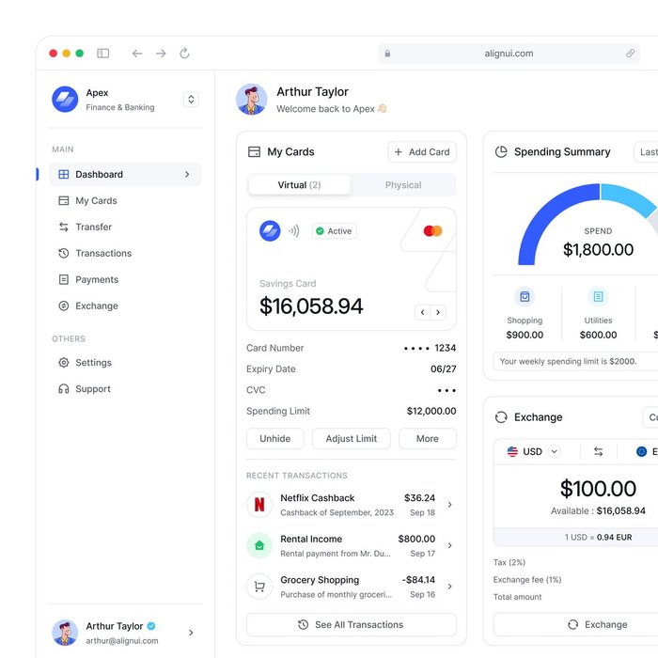
Task: Switch to Physical cards tab
Action: [x=403, y=185]
